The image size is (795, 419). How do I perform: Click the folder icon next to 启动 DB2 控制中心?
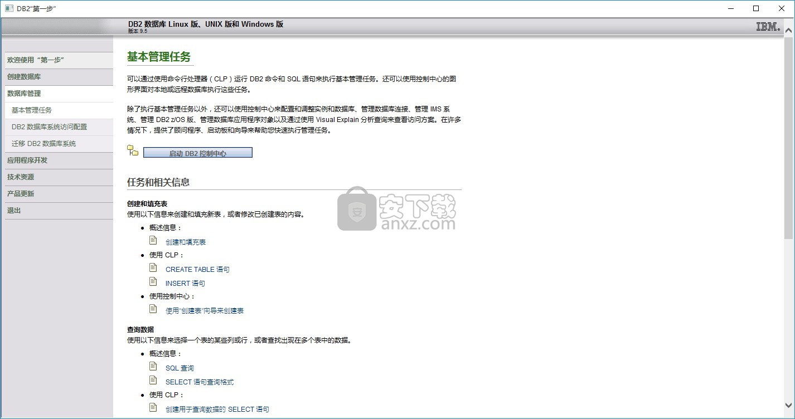[x=133, y=150]
